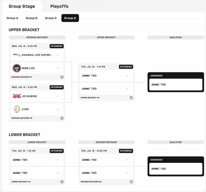Click the JD Gaming logo

pyautogui.click(x=17, y=96)
